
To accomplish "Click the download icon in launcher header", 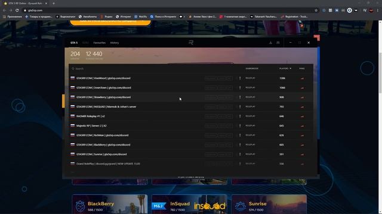I will pos(270,42).
